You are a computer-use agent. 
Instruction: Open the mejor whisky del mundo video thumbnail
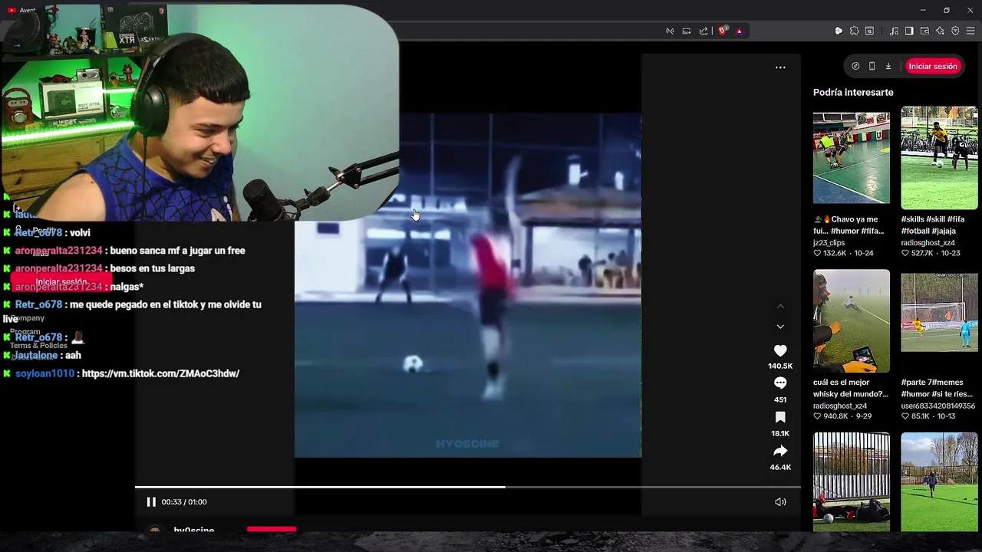point(852,320)
